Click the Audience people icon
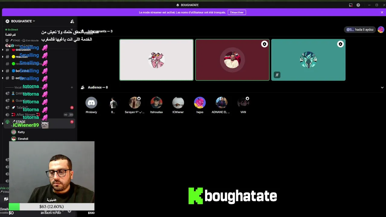 coord(83,87)
